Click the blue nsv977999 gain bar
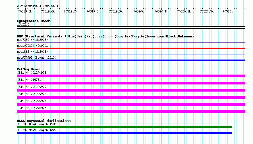The width and height of the screenshot is (253, 144). pyautogui.click(x=131, y=60)
